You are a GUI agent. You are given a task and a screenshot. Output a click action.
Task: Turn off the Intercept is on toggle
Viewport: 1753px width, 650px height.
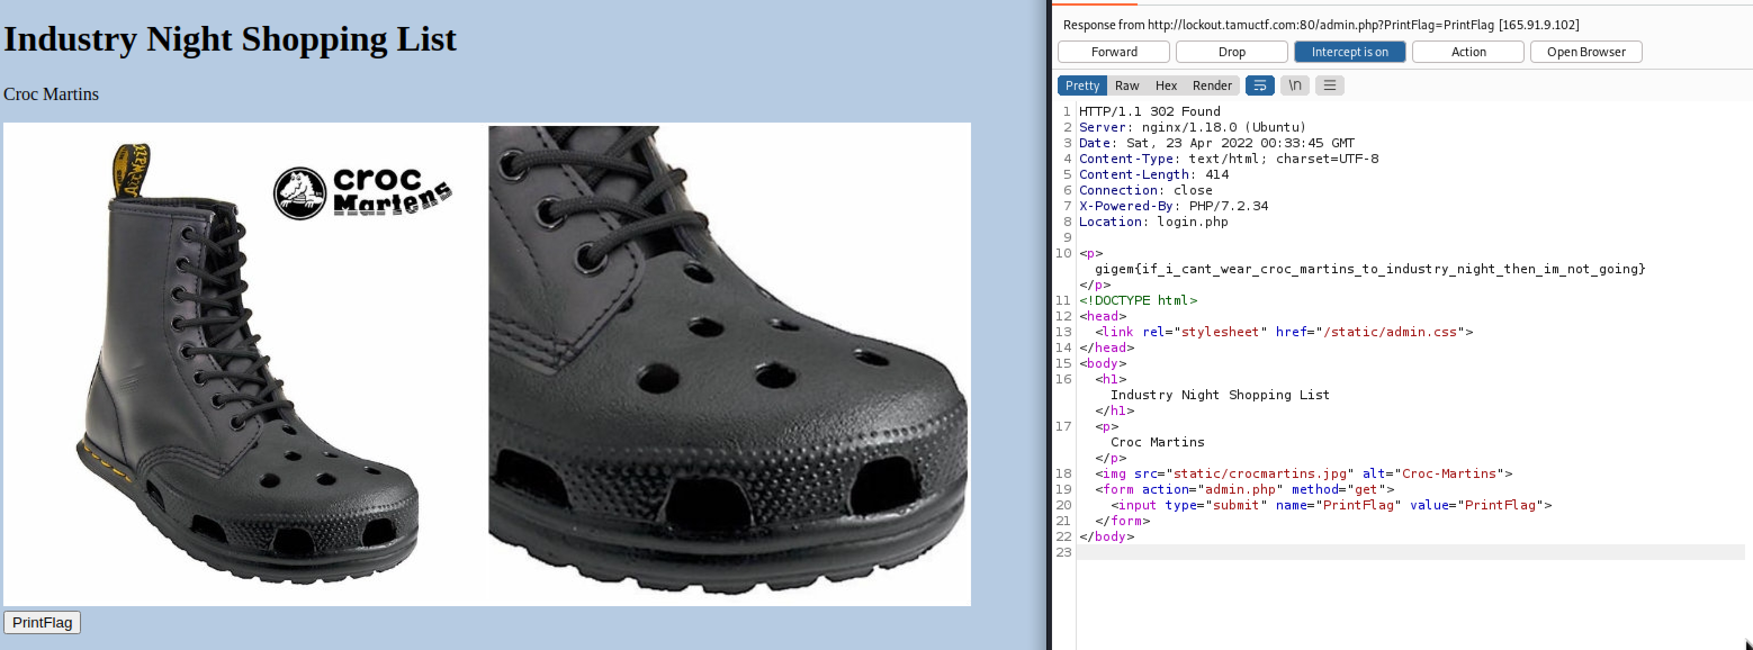coord(1350,52)
